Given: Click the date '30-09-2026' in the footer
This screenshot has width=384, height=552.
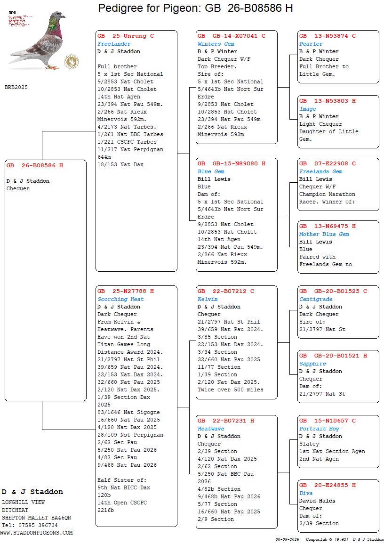Looking at the screenshot, I should pyautogui.click(x=288, y=539).
